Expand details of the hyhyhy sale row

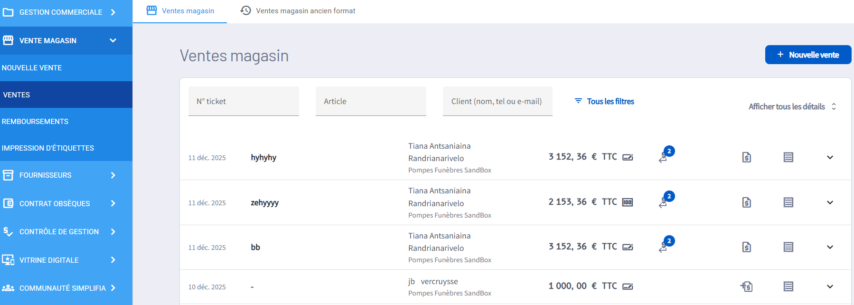point(830,157)
